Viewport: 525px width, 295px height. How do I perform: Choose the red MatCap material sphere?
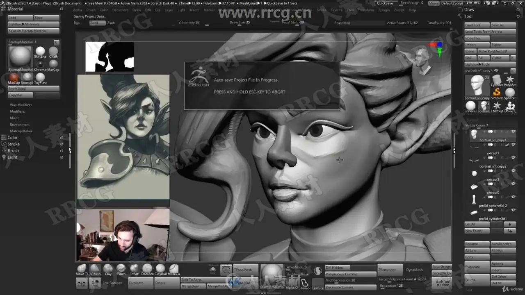pos(14,78)
